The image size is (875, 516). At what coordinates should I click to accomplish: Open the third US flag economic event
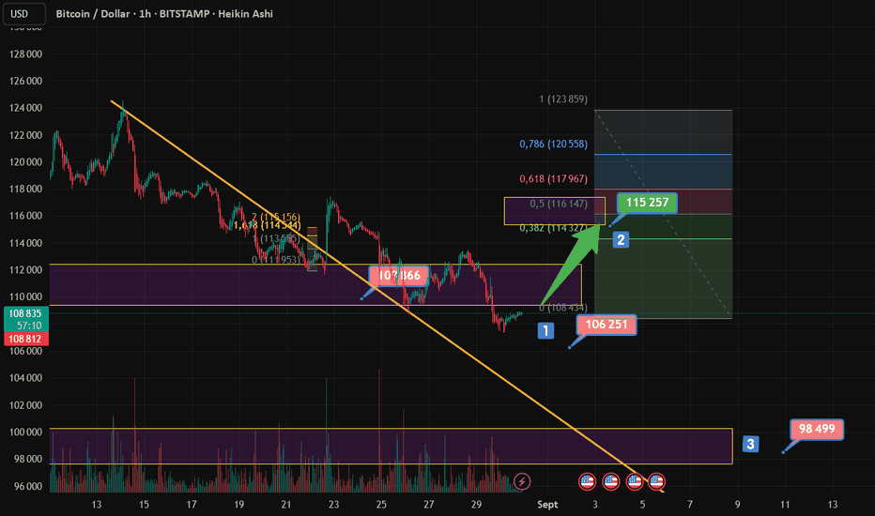tap(635, 481)
